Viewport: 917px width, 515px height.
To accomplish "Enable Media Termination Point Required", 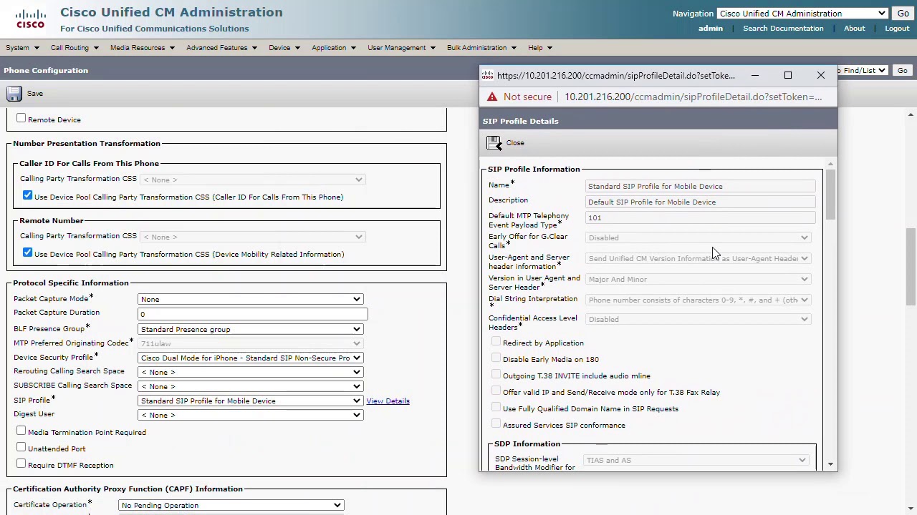I will (21, 431).
